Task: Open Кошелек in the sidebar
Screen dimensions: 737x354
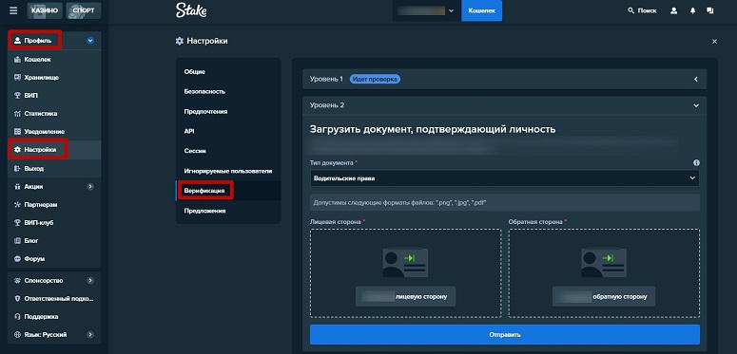Action: pos(54,60)
